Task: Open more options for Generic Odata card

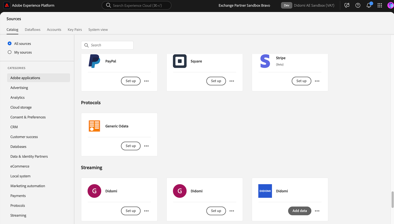Action: point(146,146)
